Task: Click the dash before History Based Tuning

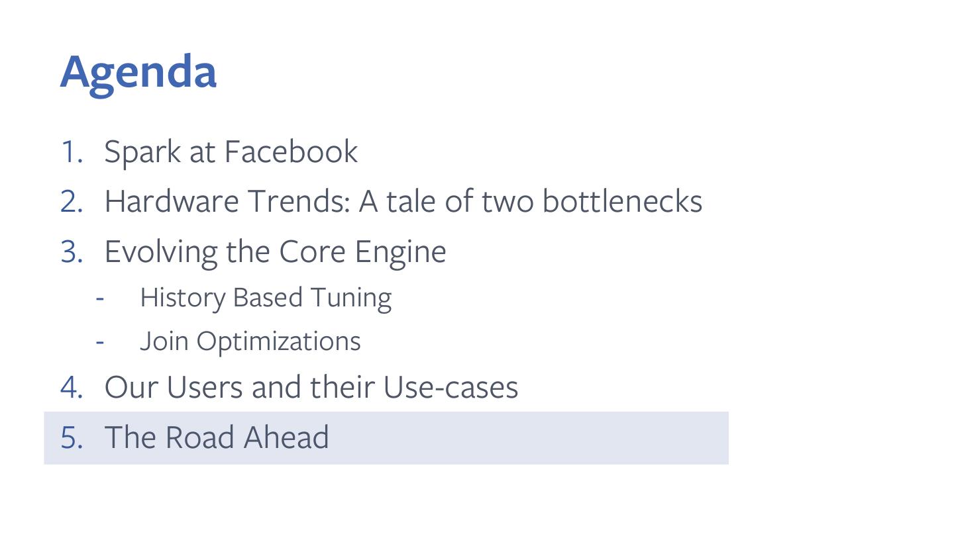Action: 100,298
